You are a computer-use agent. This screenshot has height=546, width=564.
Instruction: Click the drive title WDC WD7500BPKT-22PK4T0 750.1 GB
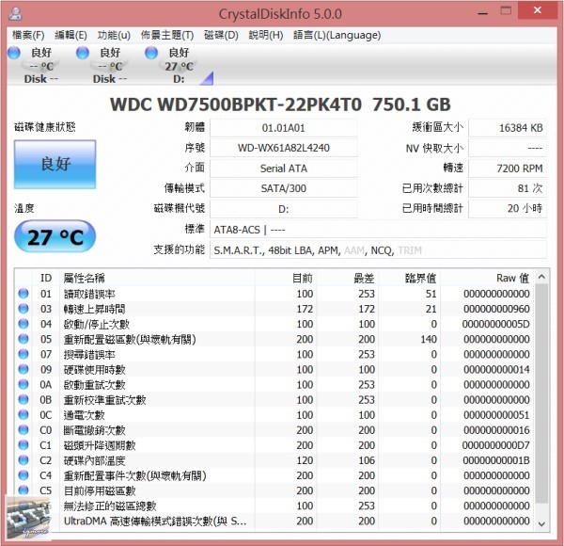coord(280,104)
